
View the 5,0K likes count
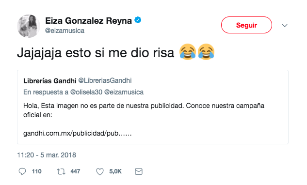point(115,171)
